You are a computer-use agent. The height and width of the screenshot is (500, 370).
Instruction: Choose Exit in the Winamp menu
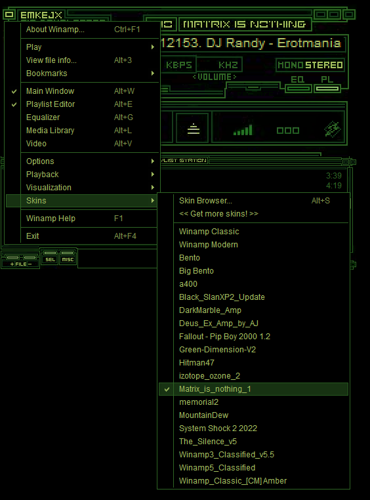tap(81, 236)
